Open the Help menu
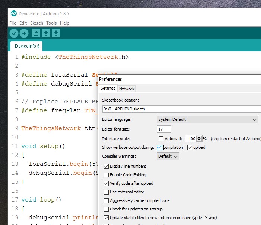261x225 pixels. [64, 23]
